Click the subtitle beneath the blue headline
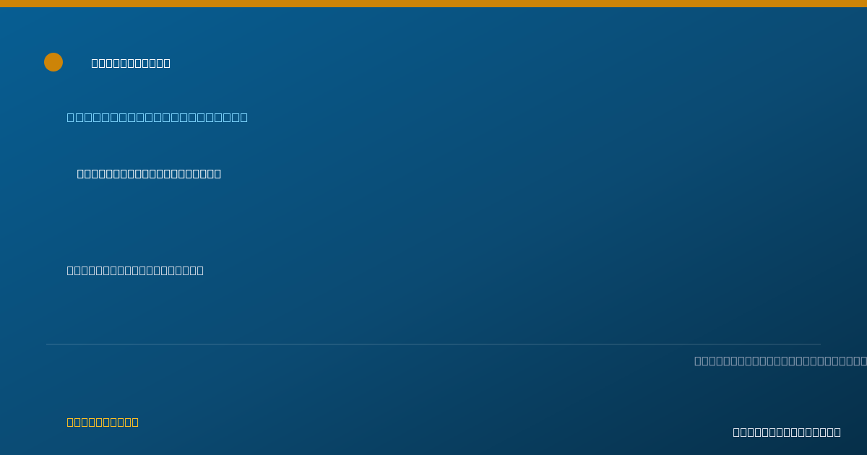Viewport: 867px width, 455px height. point(149,173)
